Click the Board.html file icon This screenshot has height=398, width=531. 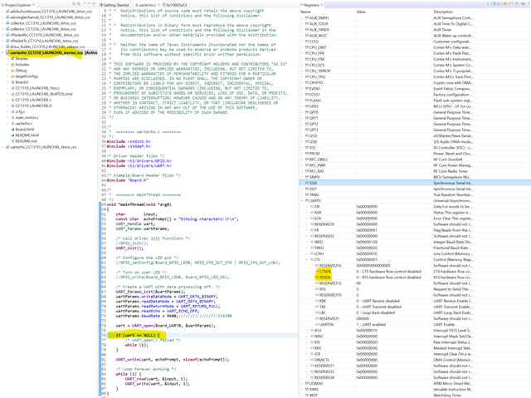[x=13, y=130]
